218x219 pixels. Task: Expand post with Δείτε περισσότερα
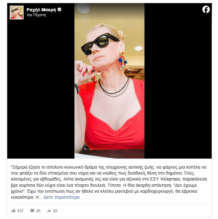click(62, 197)
